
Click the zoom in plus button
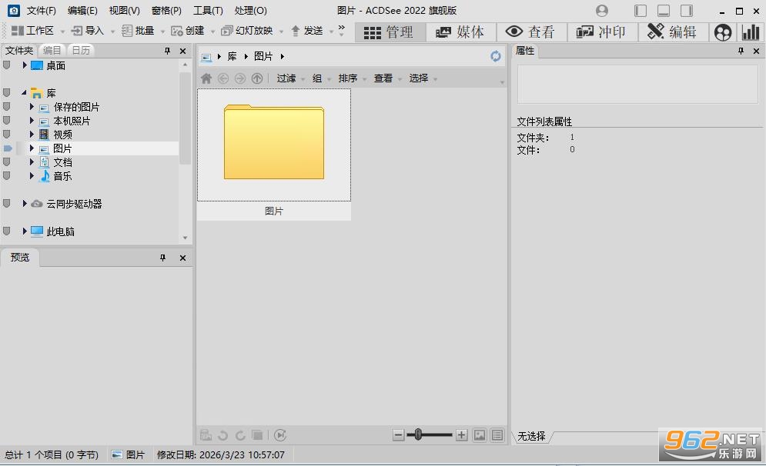click(462, 434)
